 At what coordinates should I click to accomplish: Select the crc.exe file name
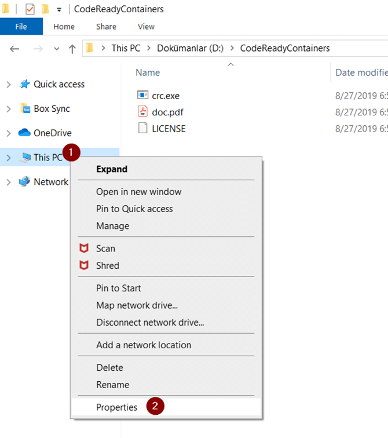pyautogui.click(x=166, y=96)
